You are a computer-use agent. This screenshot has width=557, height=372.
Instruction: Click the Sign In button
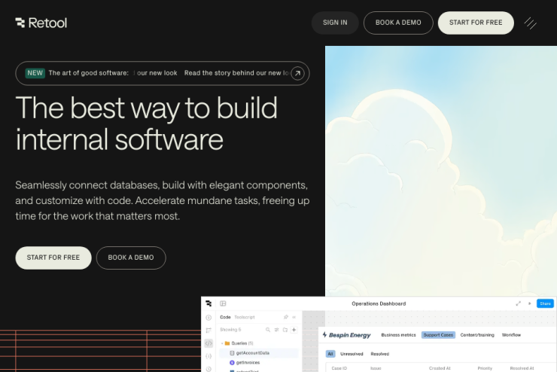coord(335,23)
